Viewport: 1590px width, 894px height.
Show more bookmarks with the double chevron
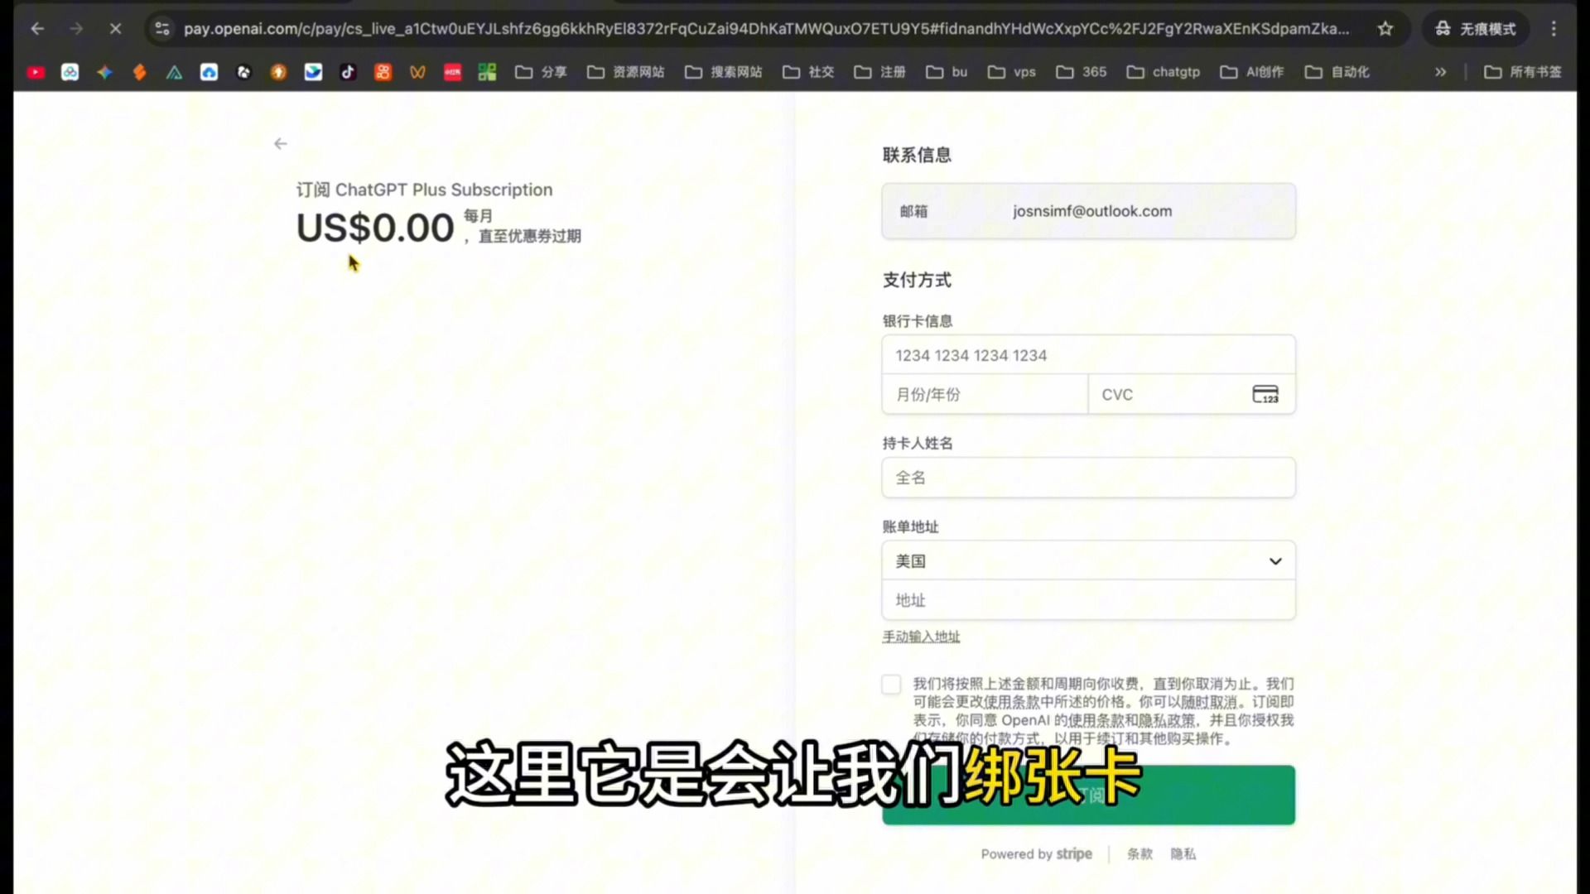[x=1441, y=73]
